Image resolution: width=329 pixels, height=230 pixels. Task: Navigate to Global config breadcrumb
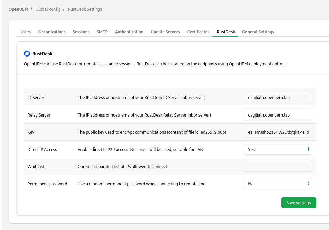tap(48, 9)
